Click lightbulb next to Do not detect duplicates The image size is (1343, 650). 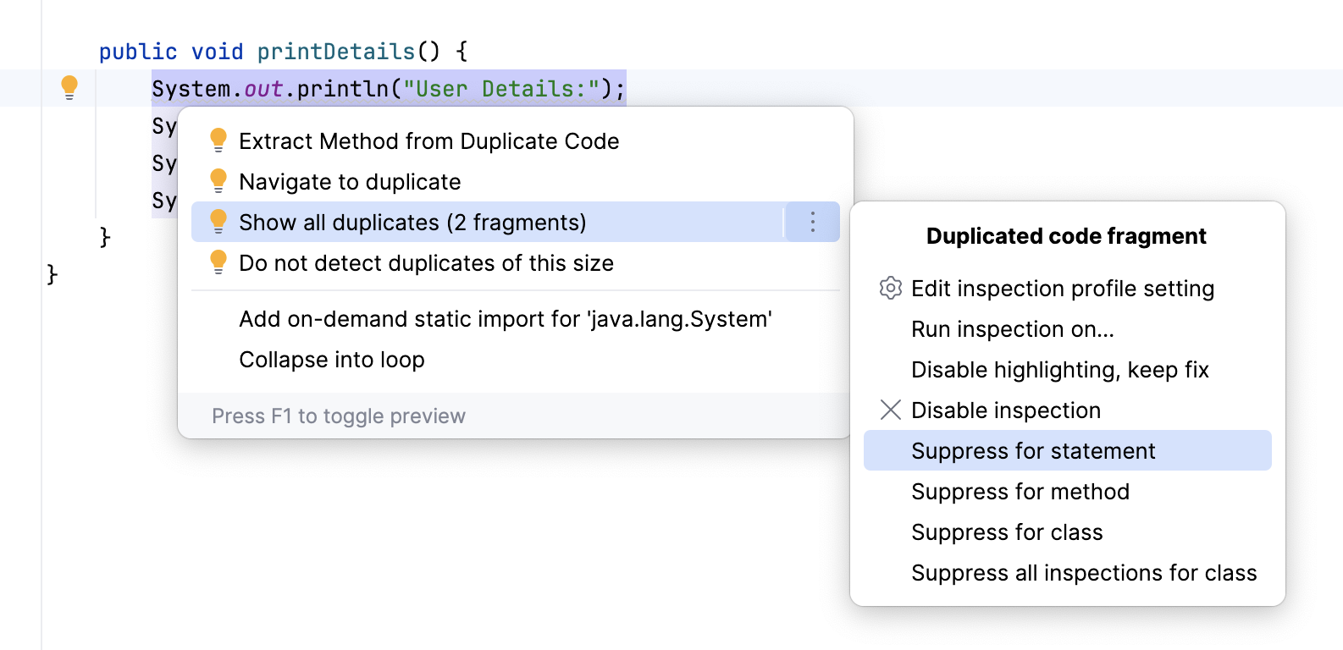(218, 262)
